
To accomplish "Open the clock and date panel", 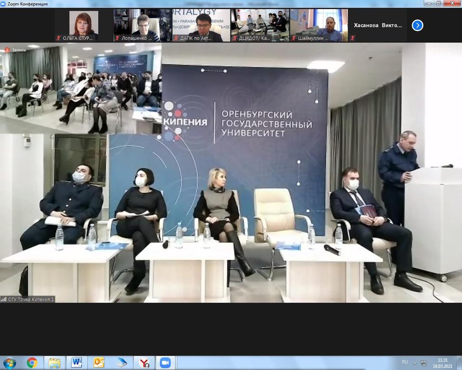I will click(439, 363).
